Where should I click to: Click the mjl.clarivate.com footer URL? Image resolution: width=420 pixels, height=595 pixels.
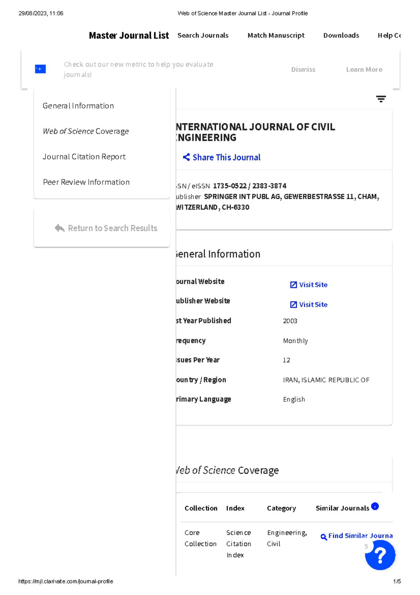65,581
